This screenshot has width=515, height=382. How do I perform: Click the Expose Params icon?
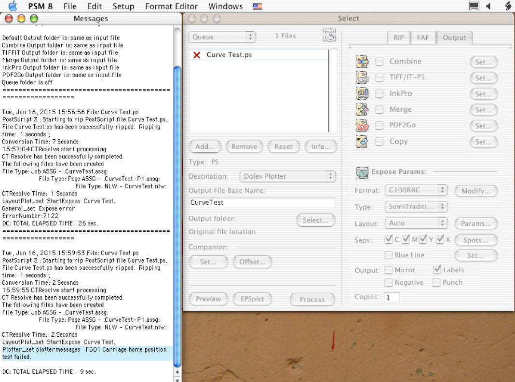(362, 172)
